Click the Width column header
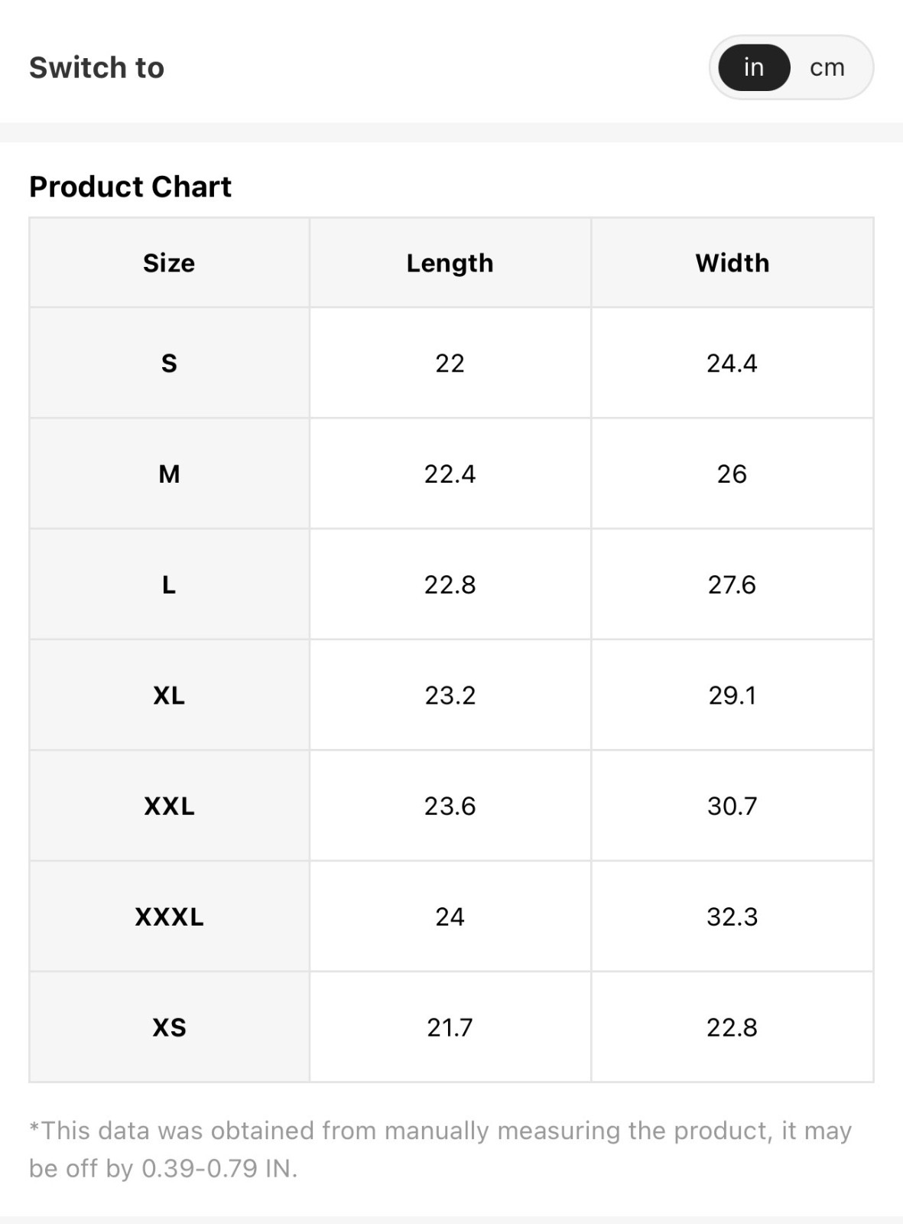The width and height of the screenshot is (903, 1224). (x=732, y=263)
